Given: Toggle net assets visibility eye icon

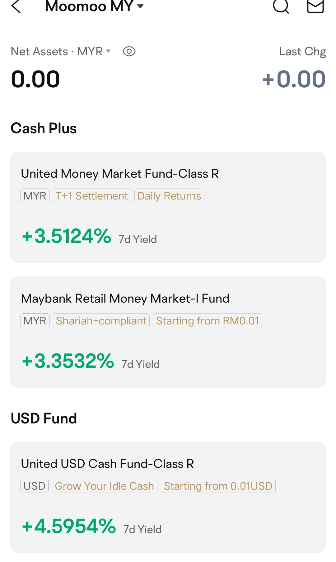Looking at the screenshot, I should click(x=129, y=51).
